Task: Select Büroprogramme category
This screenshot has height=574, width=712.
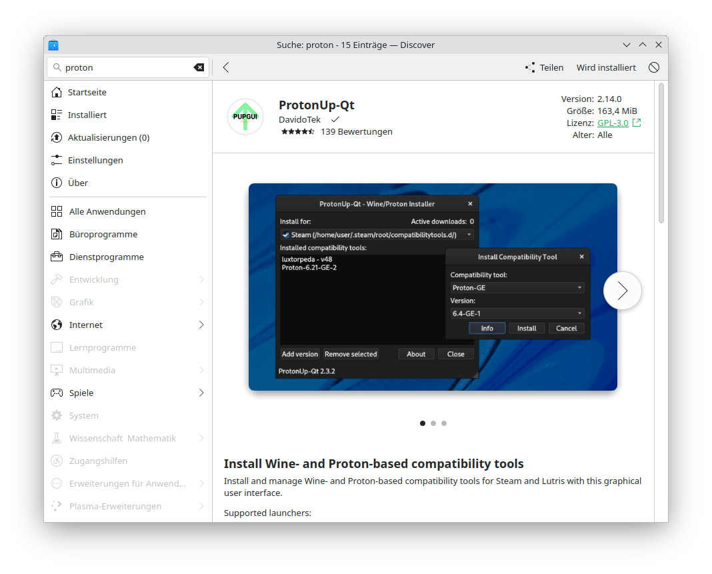Action: point(128,234)
